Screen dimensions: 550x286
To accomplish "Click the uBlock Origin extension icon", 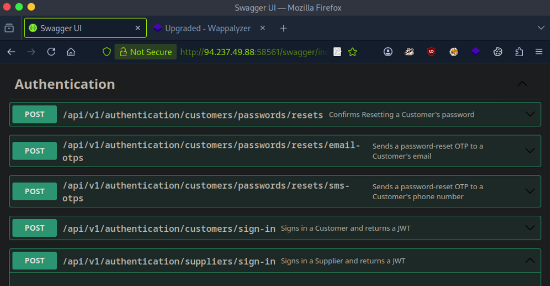I will pos(431,52).
